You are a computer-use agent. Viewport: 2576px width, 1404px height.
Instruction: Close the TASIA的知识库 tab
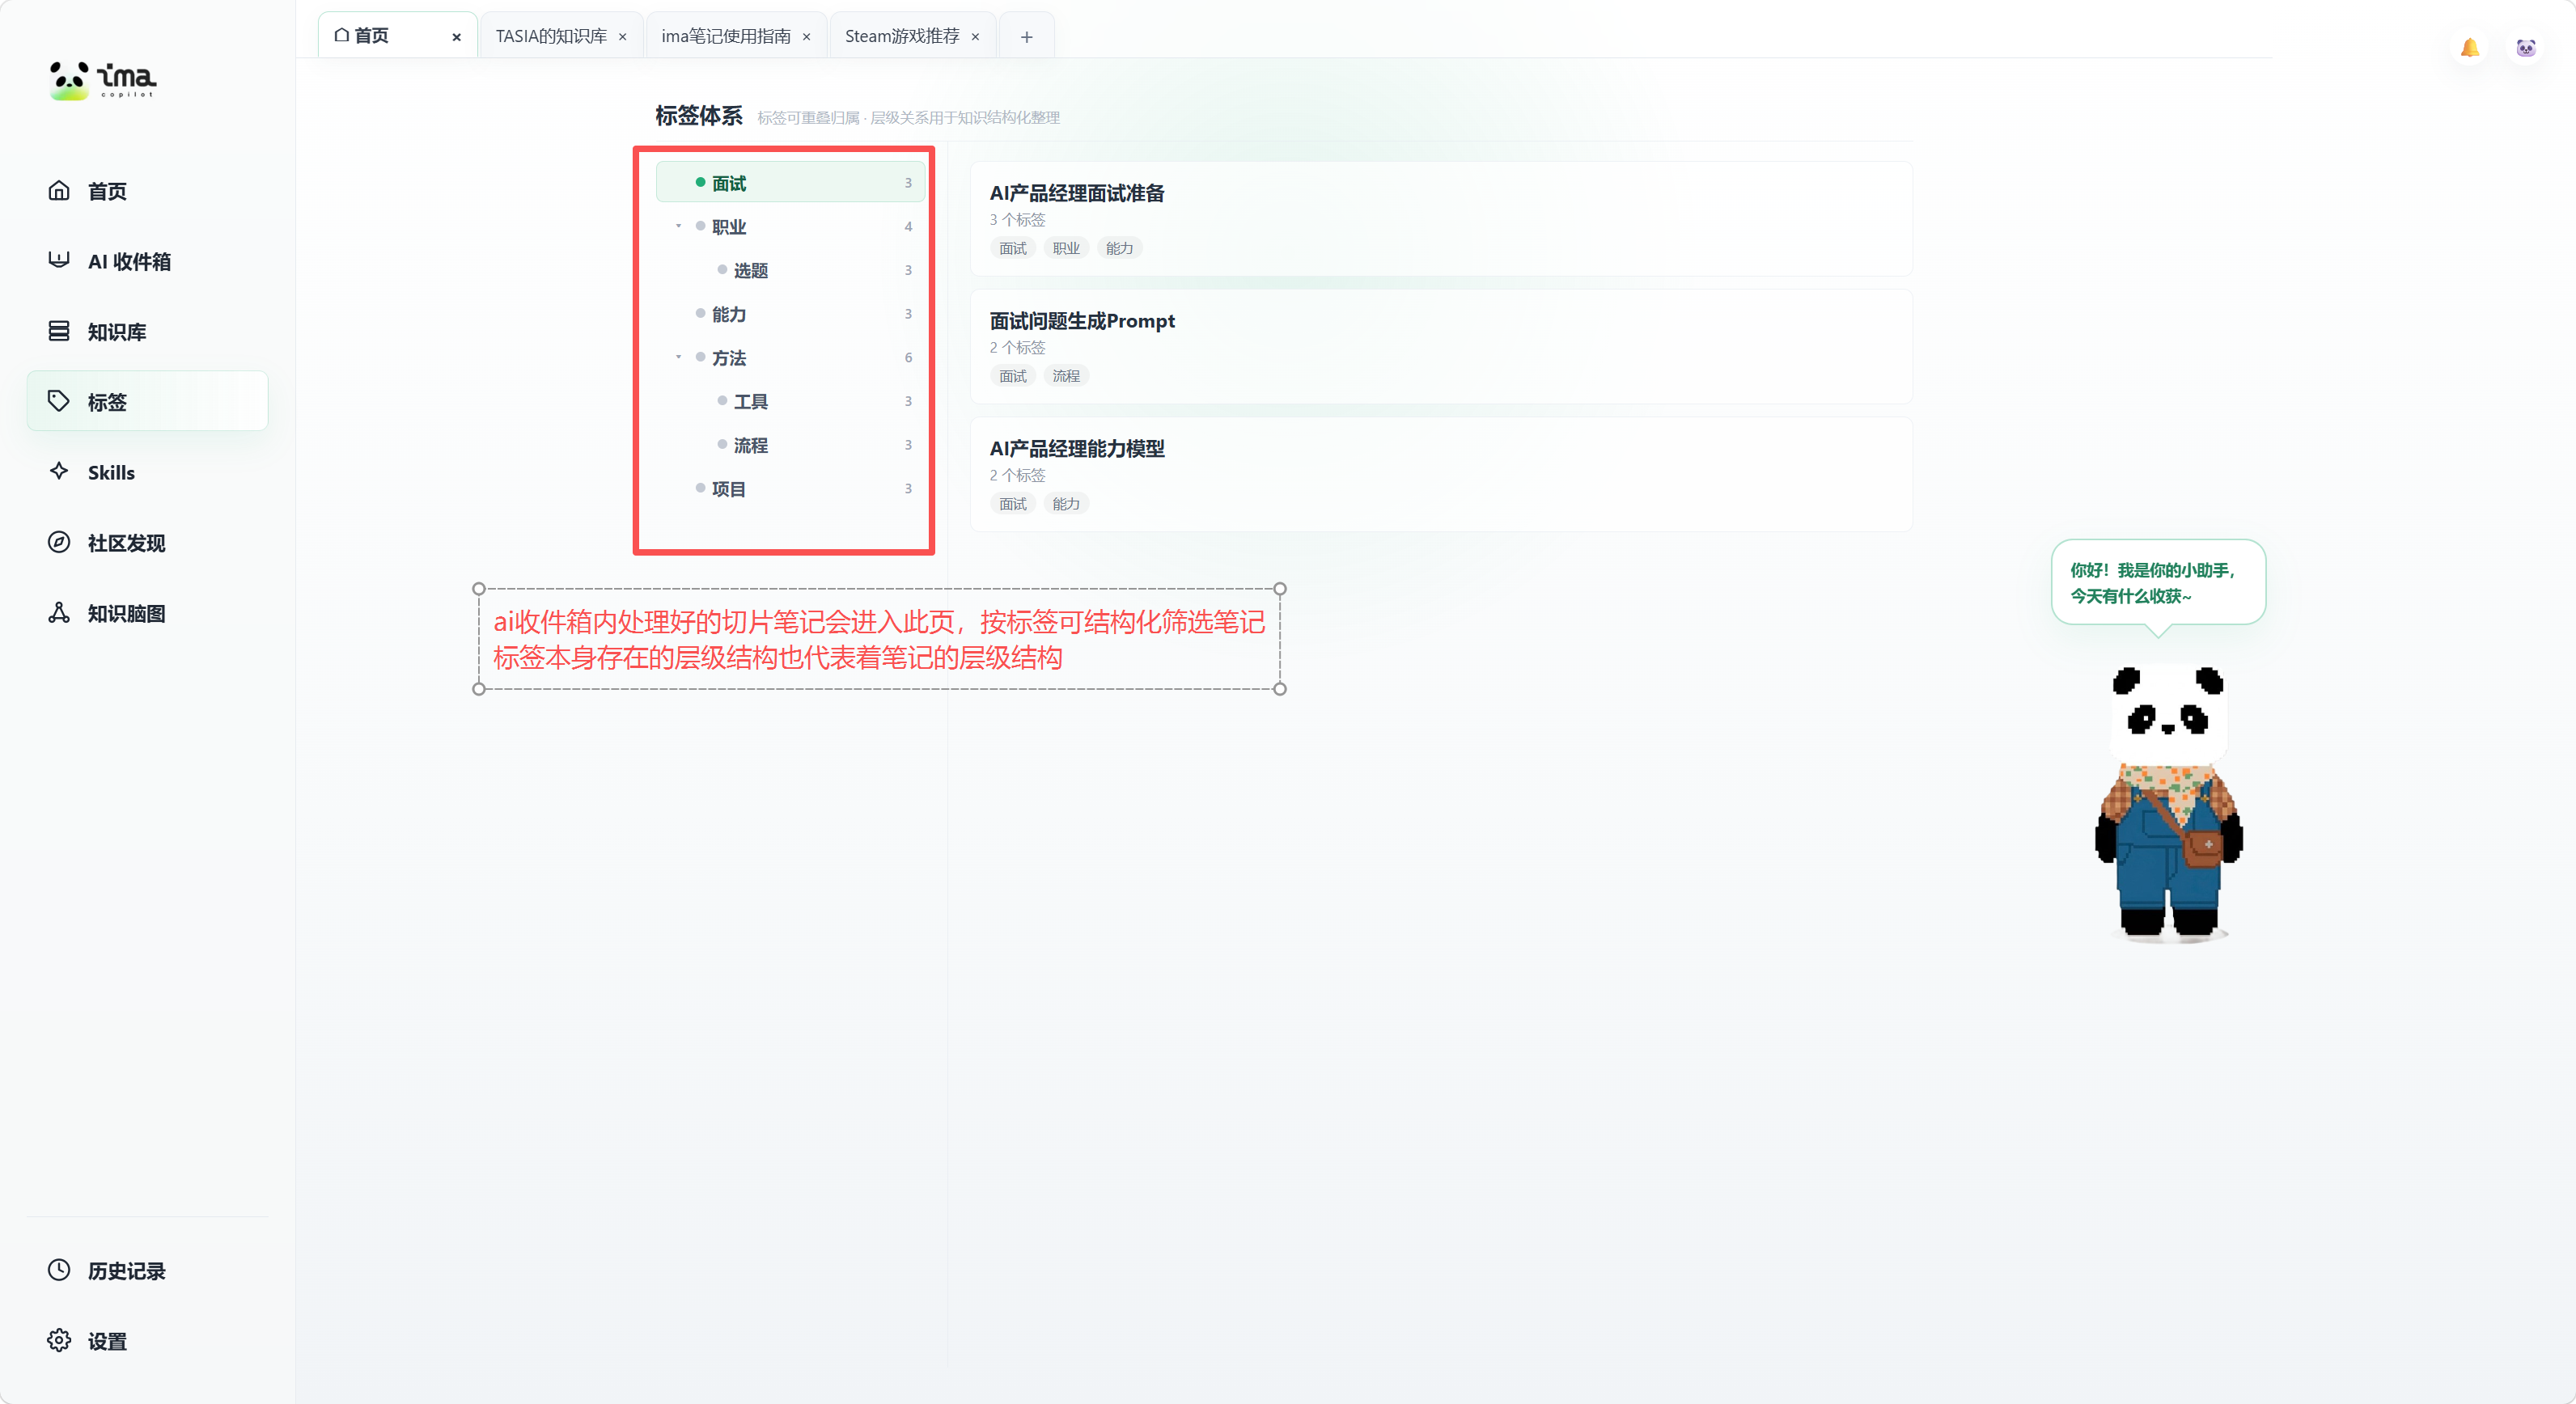622,37
